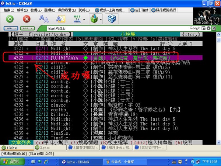Screen dimensions: 221x166
Task: Click the first quick launch icon in taskbar
Action: tap(33, 162)
